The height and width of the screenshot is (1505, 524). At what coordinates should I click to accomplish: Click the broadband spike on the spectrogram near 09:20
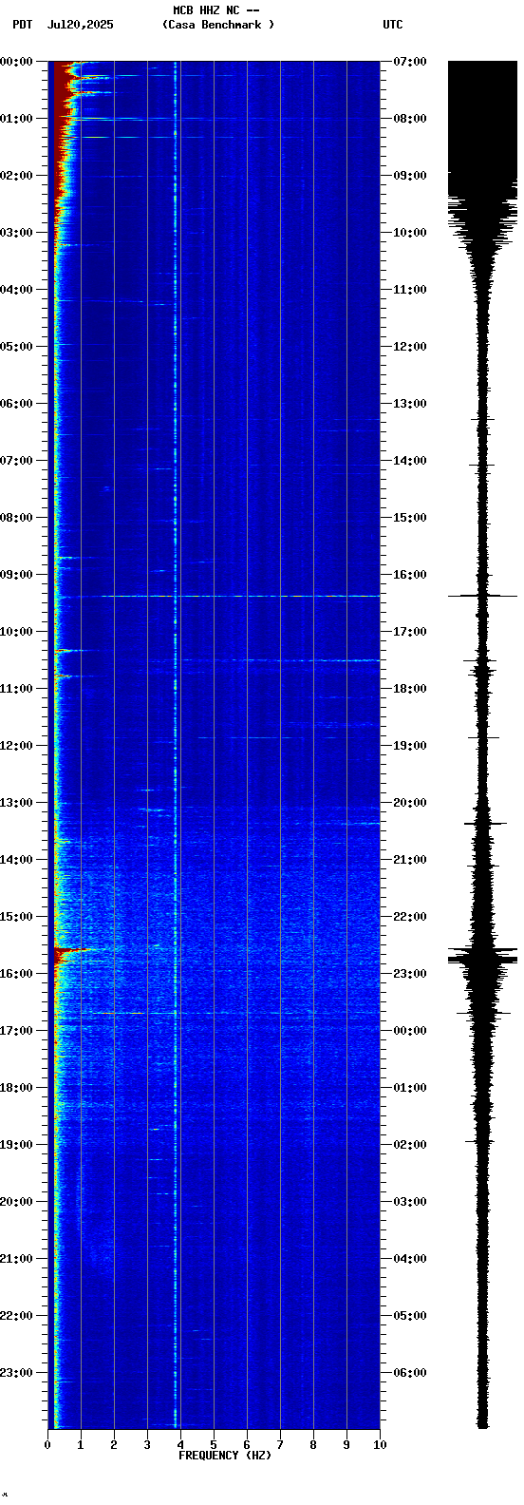(240, 596)
